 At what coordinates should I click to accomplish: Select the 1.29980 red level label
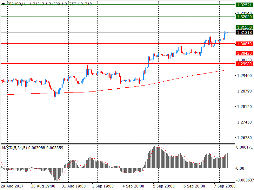[244, 64]
